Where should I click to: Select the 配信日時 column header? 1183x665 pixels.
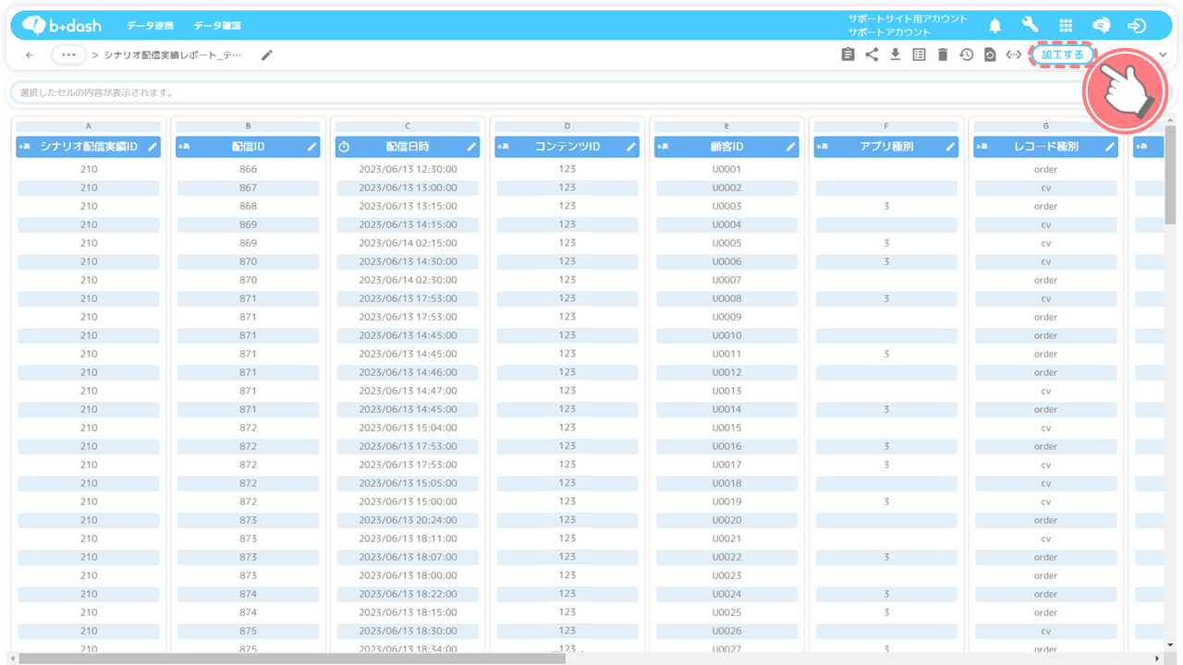pos(408,146)
